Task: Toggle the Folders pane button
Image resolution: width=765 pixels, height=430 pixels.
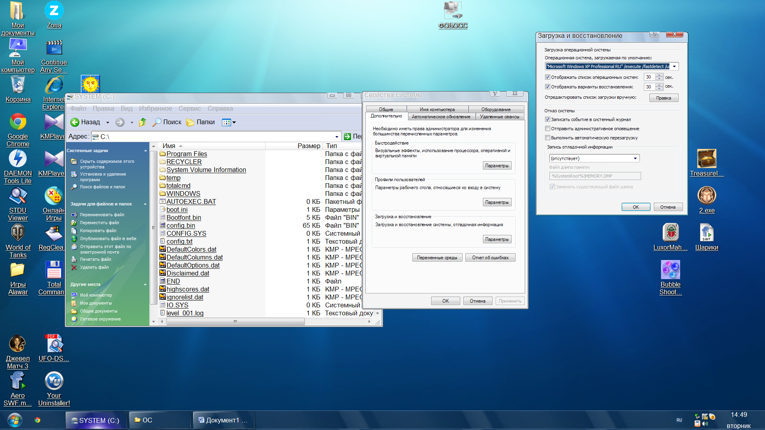Action: click(x=201, y=122)
